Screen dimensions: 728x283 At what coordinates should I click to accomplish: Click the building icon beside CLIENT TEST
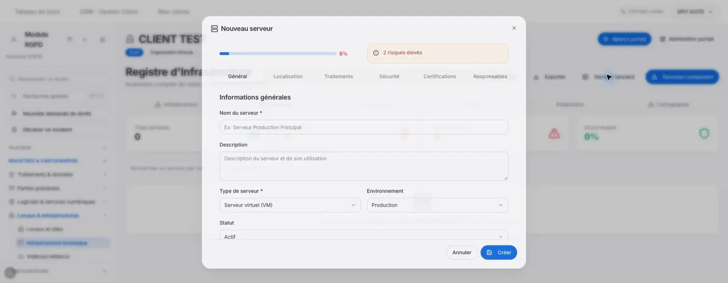tap(130, 39)
